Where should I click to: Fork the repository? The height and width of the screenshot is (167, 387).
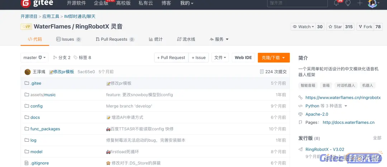(365, 26)
